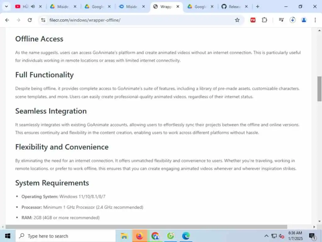Close the Google Drive tab next to the GitHub Releases tab
The height and width of the screenshot is (242, 322).
point(212,7)
